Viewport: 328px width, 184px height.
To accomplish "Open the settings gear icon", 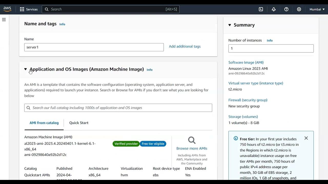I will tap(299, 9).
